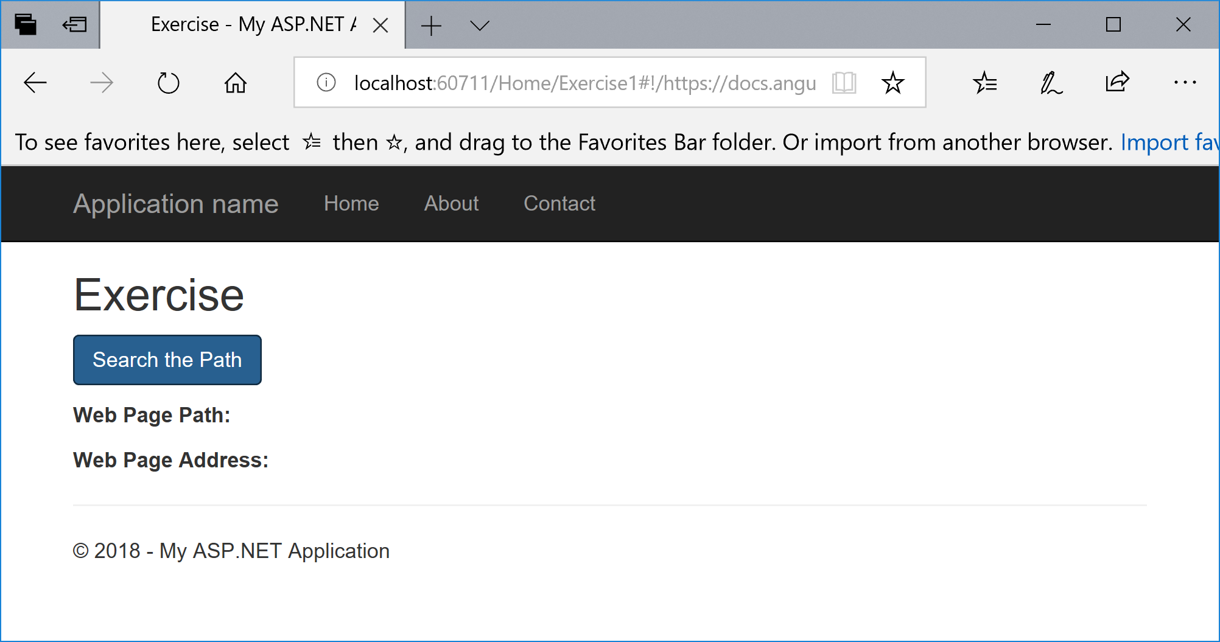This screenshot has height=642, width=1220.
Task: Open Settings and more ellipsis menu
Action: coord(1185,82)
